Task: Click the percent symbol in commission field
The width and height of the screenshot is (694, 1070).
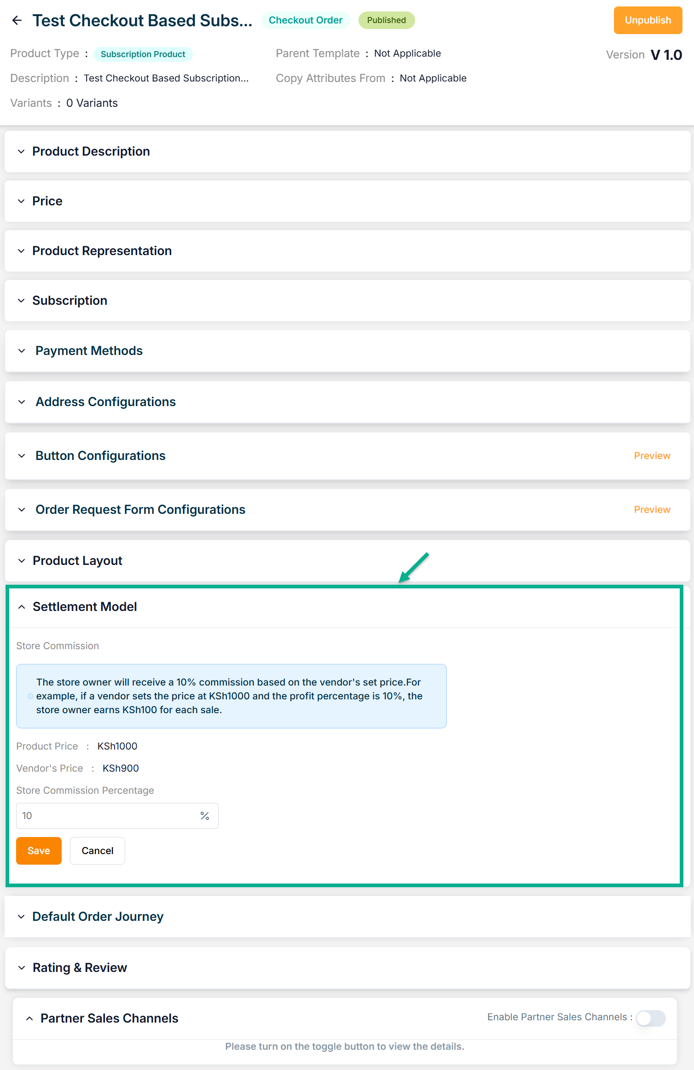Action: pyautogui.click(x=205, y=816)
